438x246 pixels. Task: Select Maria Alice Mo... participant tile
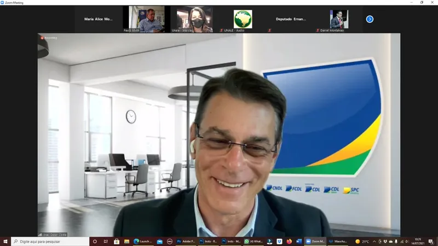click(99, 19)
